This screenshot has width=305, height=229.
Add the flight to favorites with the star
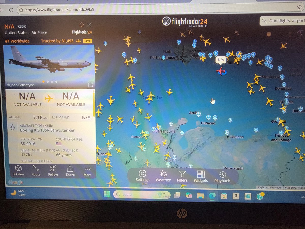point(81,25)
